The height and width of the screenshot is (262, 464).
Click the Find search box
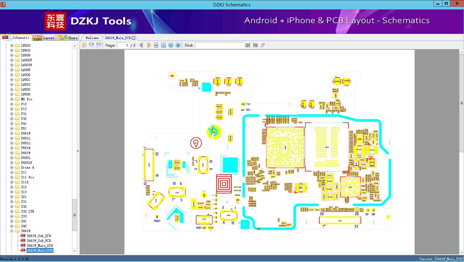pos(219,45)
